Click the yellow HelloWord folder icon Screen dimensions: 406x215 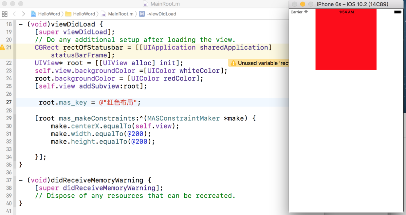tap(68, 14)
